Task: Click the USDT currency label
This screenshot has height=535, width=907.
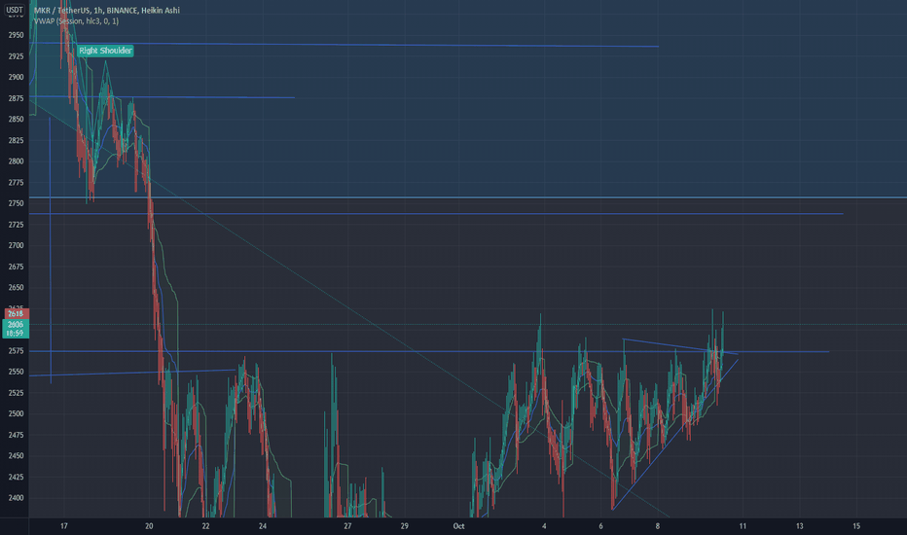Action: click(15, 10)
